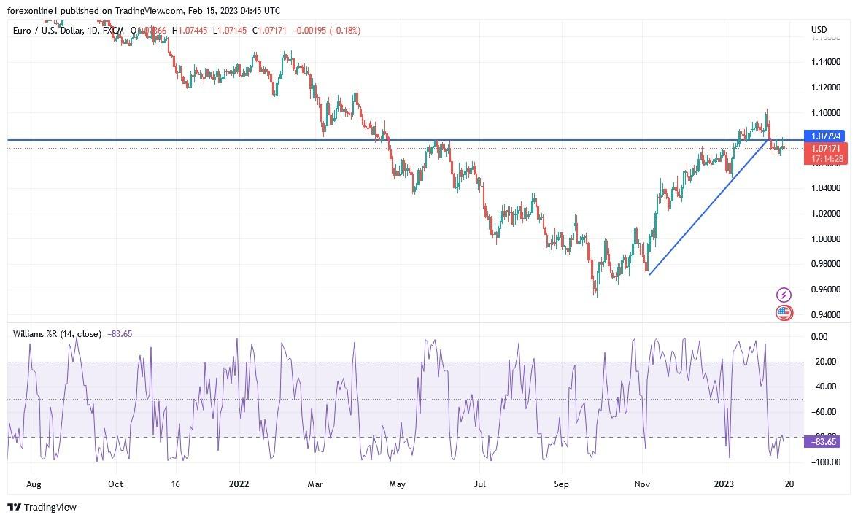Click the Williams %R value -83.65 badge

click(x=821, y=442)
